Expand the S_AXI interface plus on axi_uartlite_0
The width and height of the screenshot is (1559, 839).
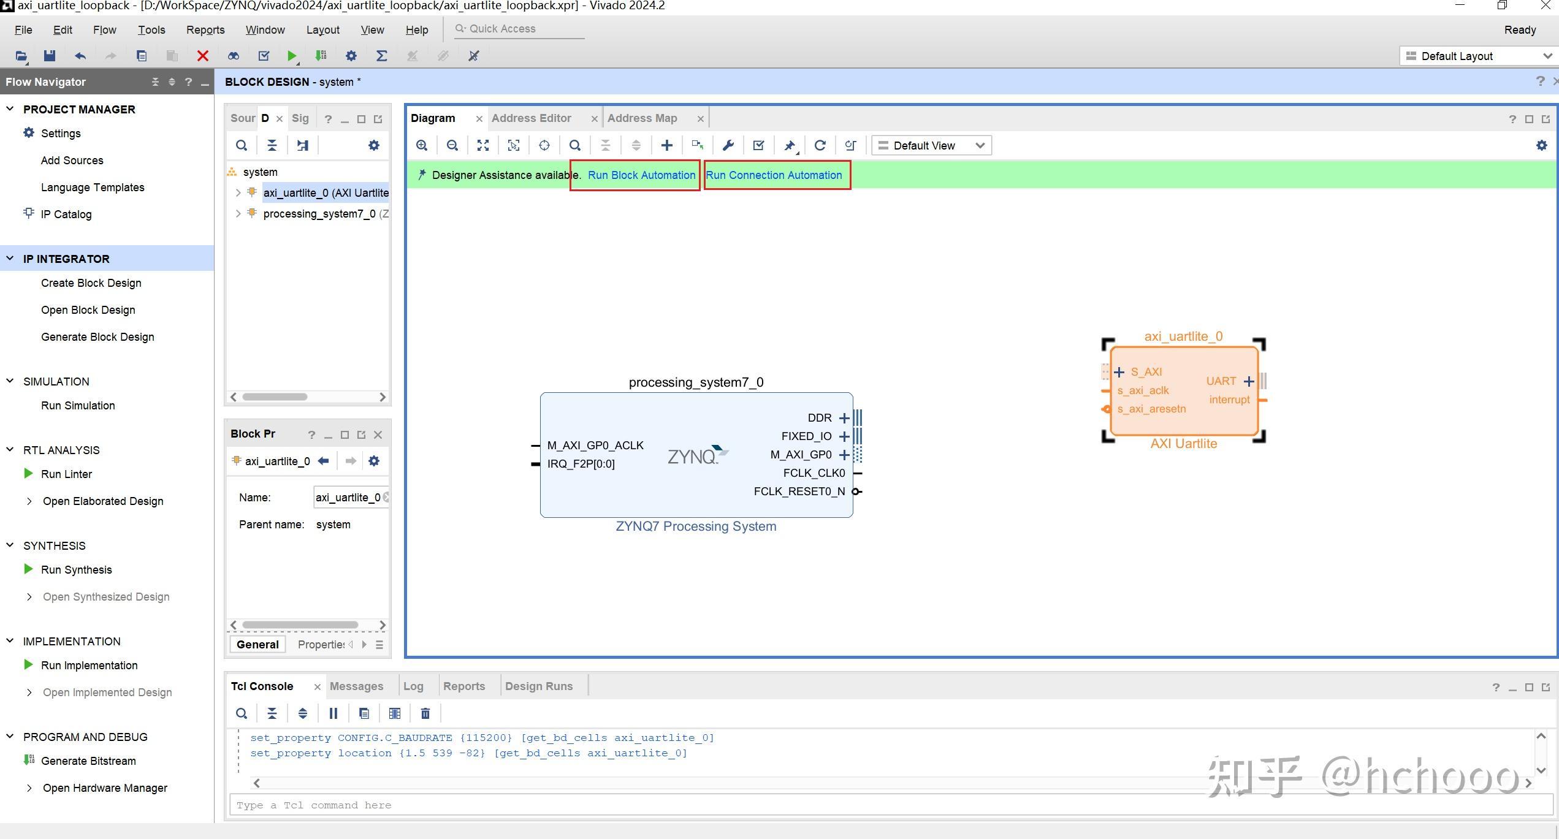tap(1119, 372)
